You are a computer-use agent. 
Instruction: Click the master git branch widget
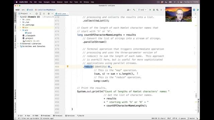tap(191, 118)
